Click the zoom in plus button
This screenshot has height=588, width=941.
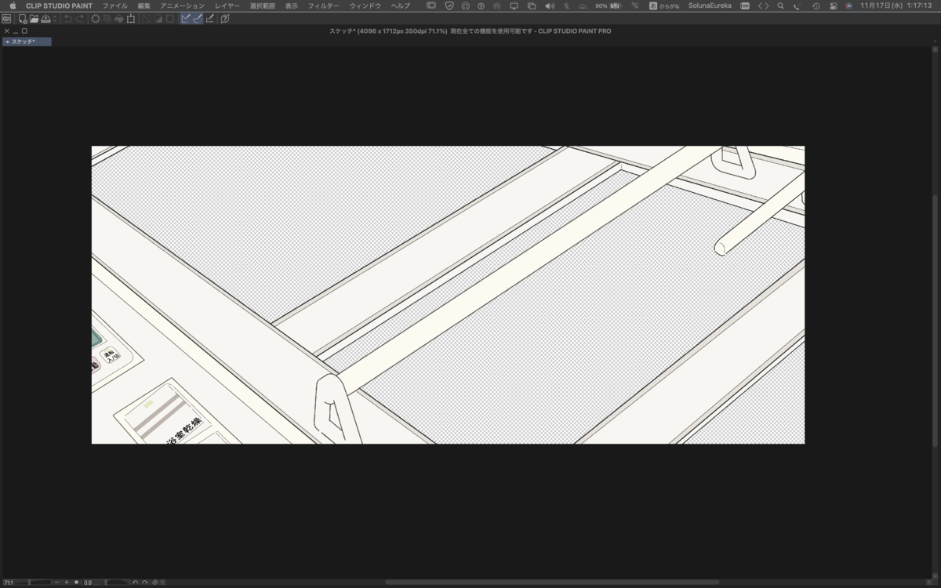tap(67, 583)
